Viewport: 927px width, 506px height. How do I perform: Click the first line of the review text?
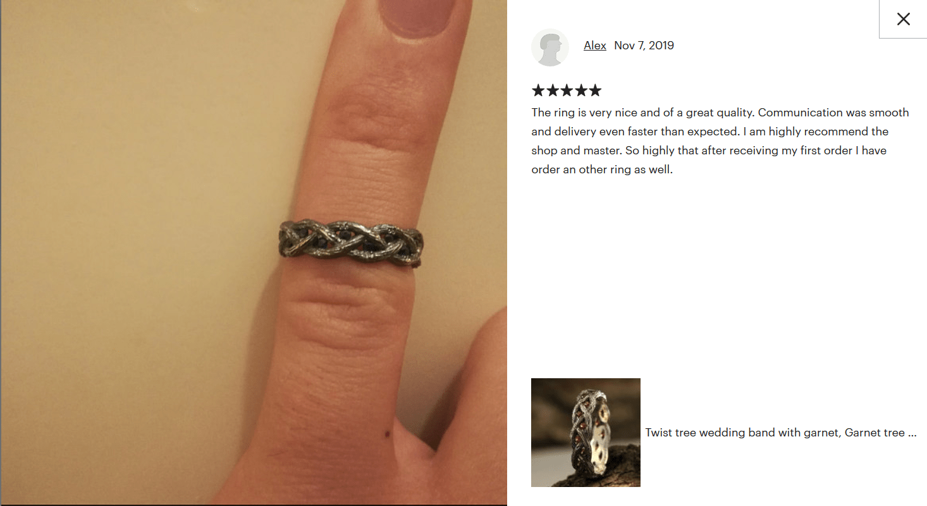click(720, 113)
